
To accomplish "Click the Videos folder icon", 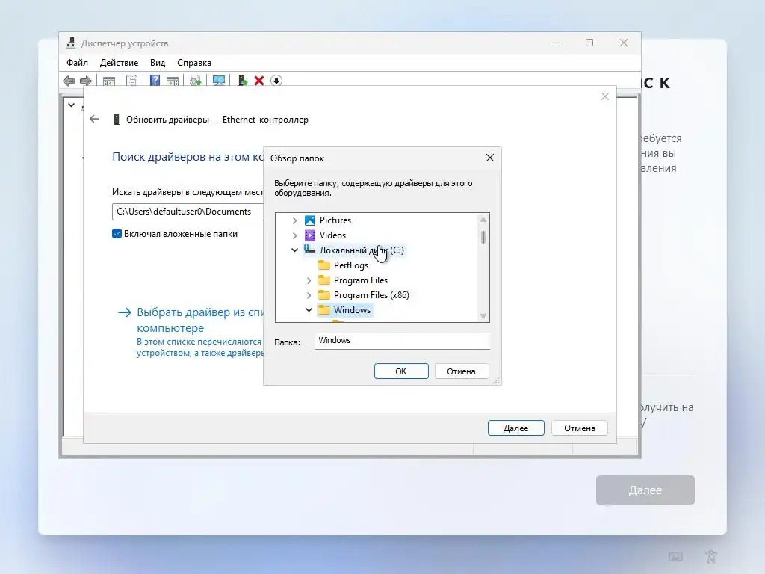I will (310, 235).
